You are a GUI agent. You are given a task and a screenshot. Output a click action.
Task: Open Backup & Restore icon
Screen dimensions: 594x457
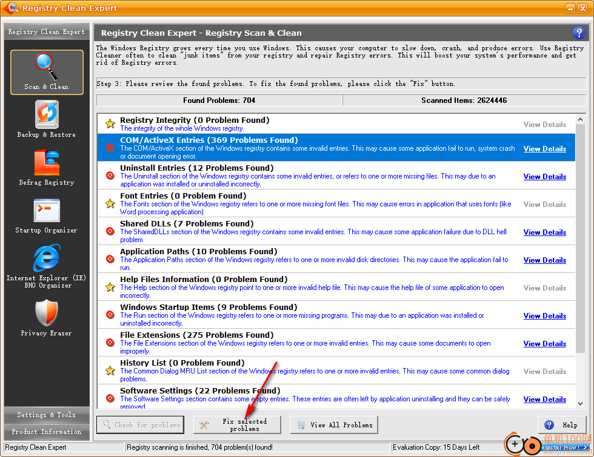pos(47,114)
